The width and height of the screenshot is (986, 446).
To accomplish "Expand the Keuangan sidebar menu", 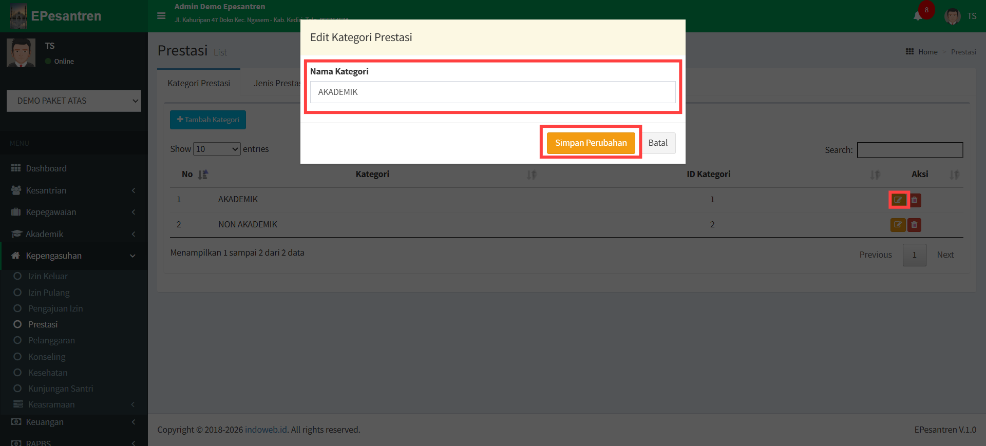I will pos(74,422).
